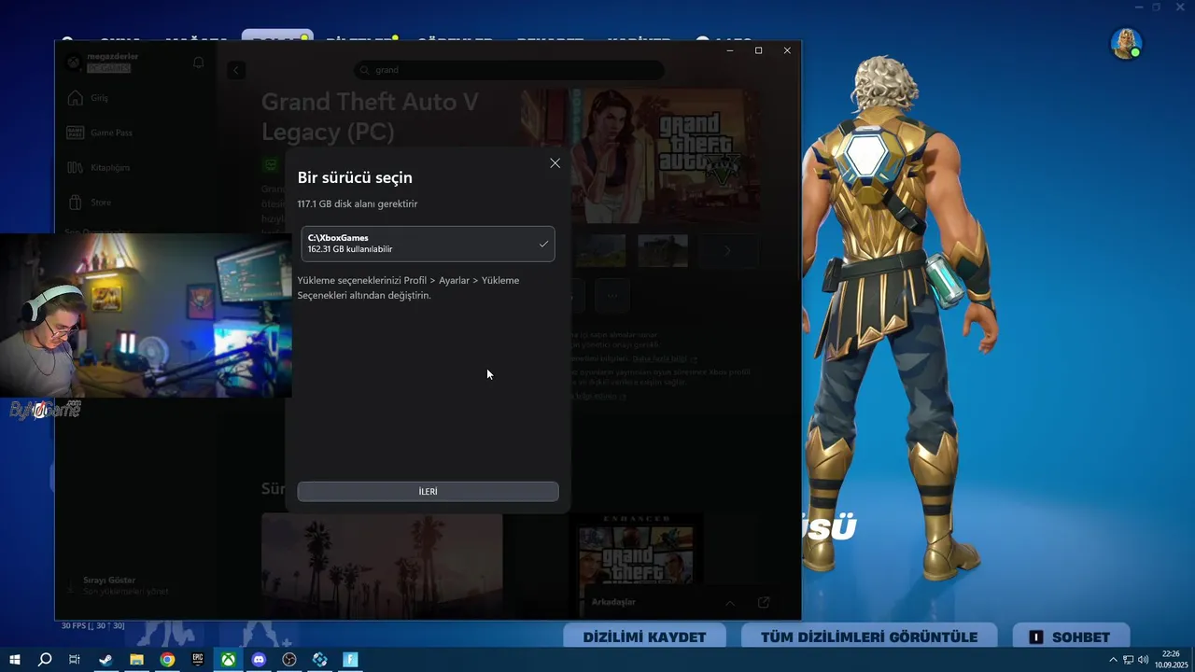
Task: Open SOHBET chat in Fortnite
Action: point(1071,637)
